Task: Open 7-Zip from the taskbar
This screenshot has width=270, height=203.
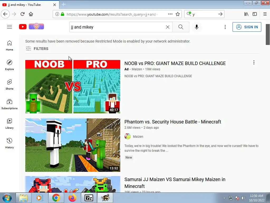Action: pos(89,198)
